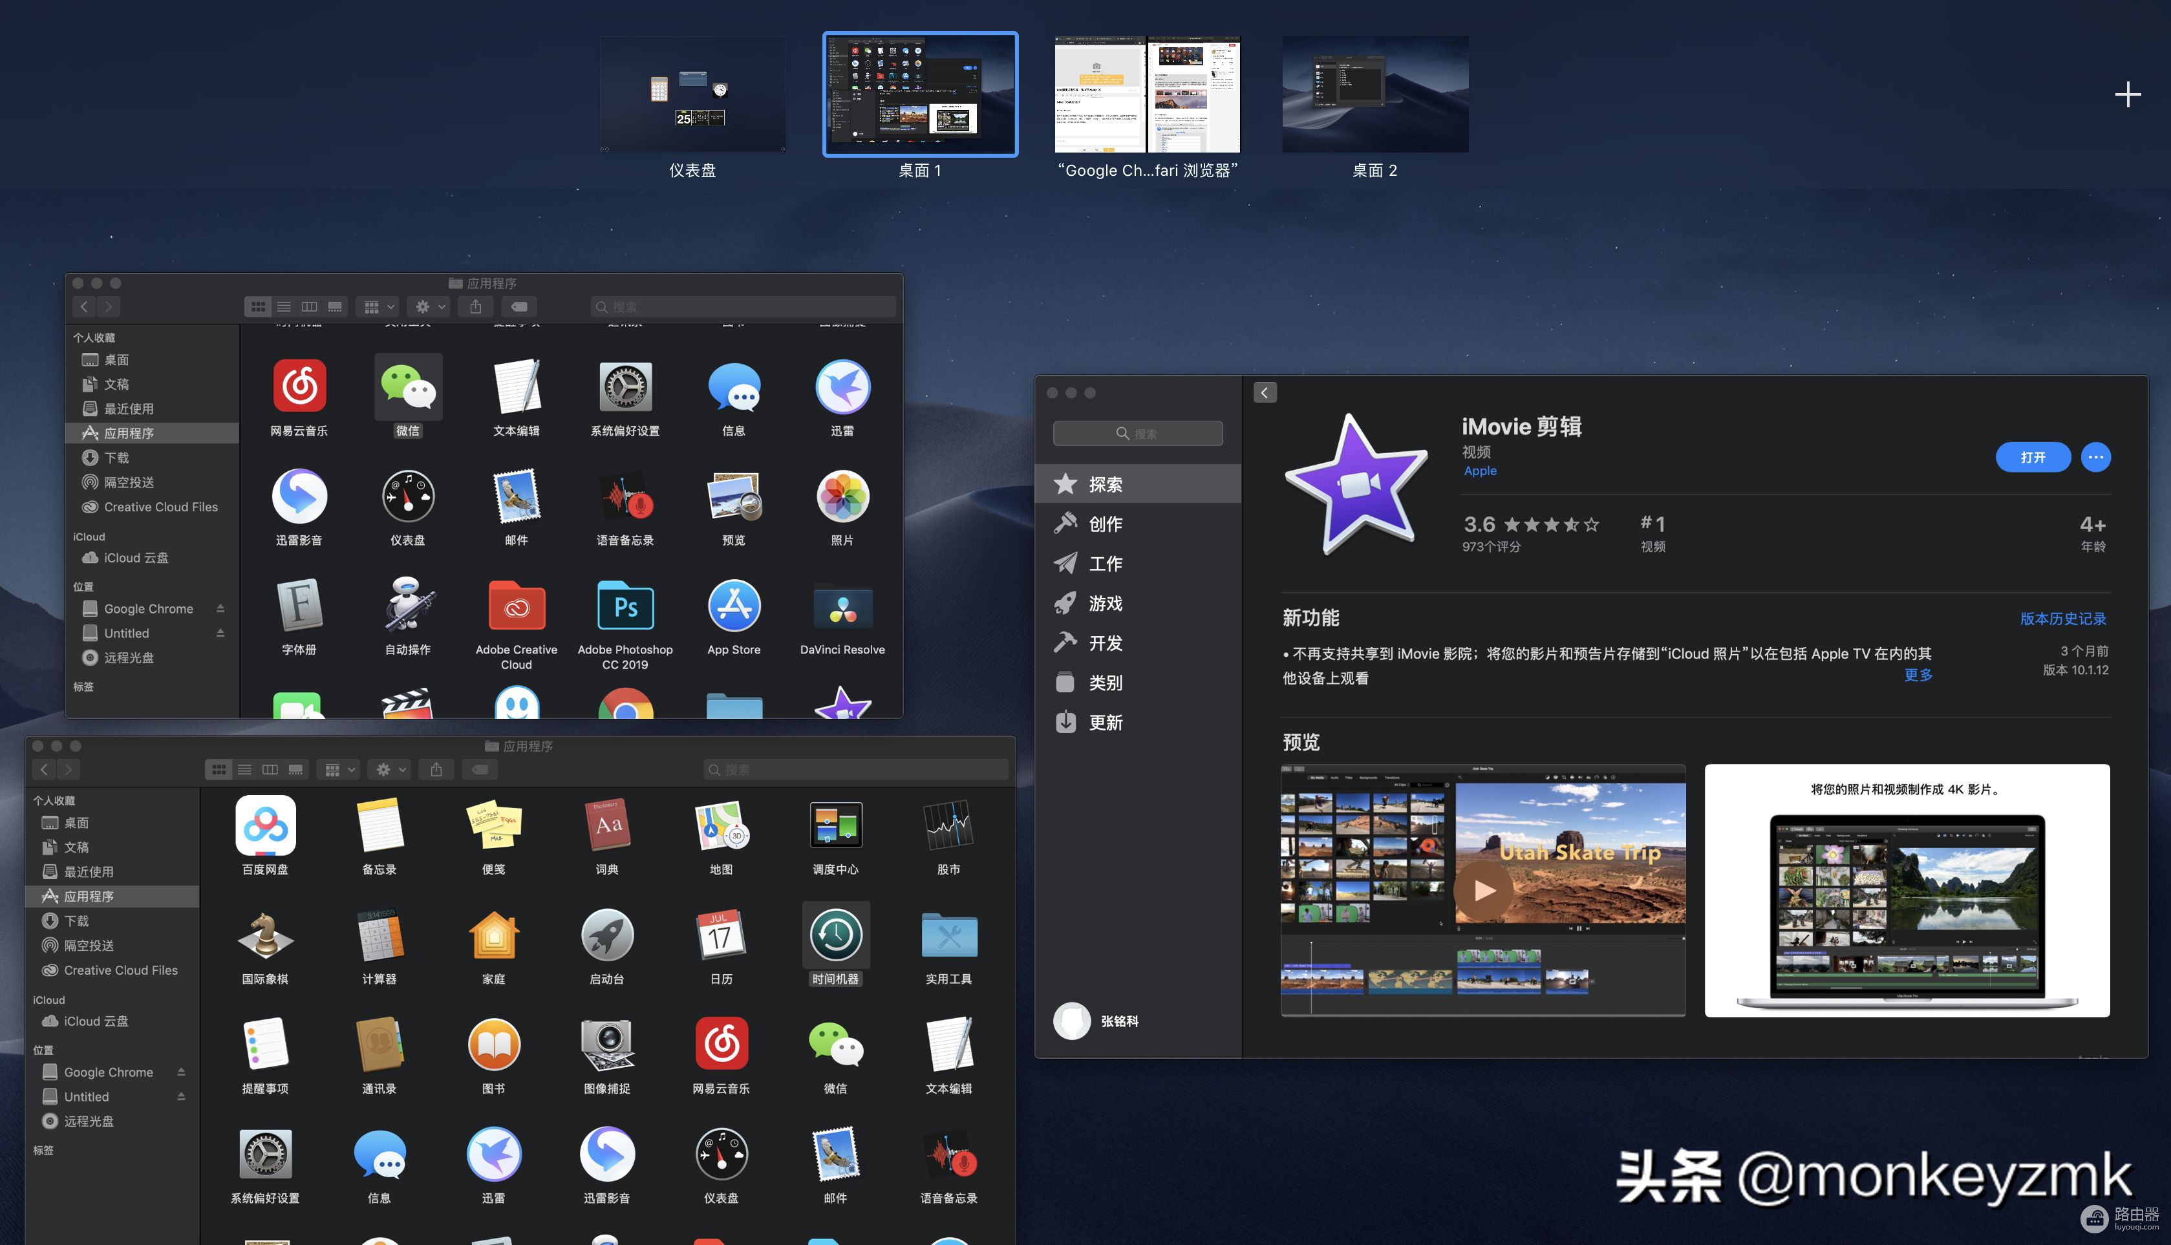Open gear action menu in lower Finder
Screen dimensions: 2171x1245
coord(390,770)
